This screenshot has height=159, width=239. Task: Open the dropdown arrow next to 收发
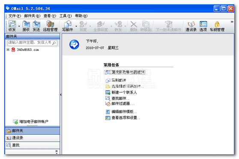(x=19, y=26)
